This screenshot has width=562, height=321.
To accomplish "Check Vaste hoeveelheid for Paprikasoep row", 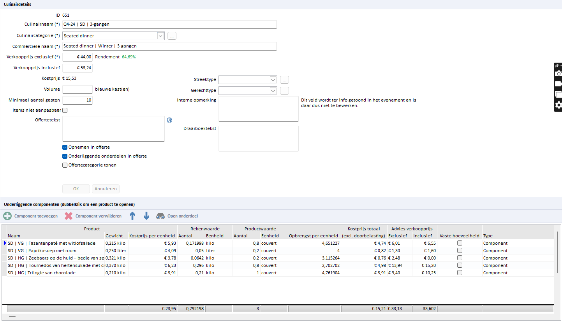I will [460, 251].
